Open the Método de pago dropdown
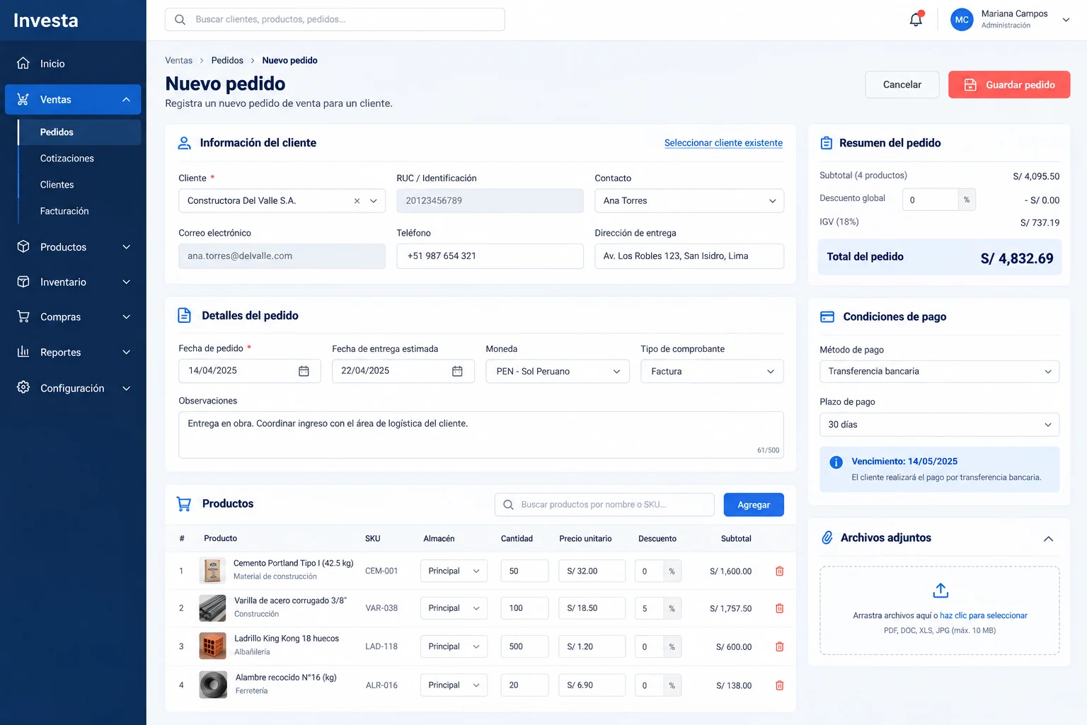This screenshot has height=725, width=1087. pyautogui.click(x=939, y=372)
